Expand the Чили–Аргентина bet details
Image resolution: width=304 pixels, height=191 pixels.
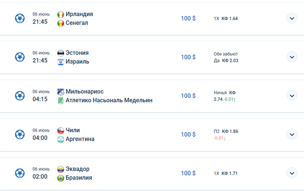[x=291, y=134]
